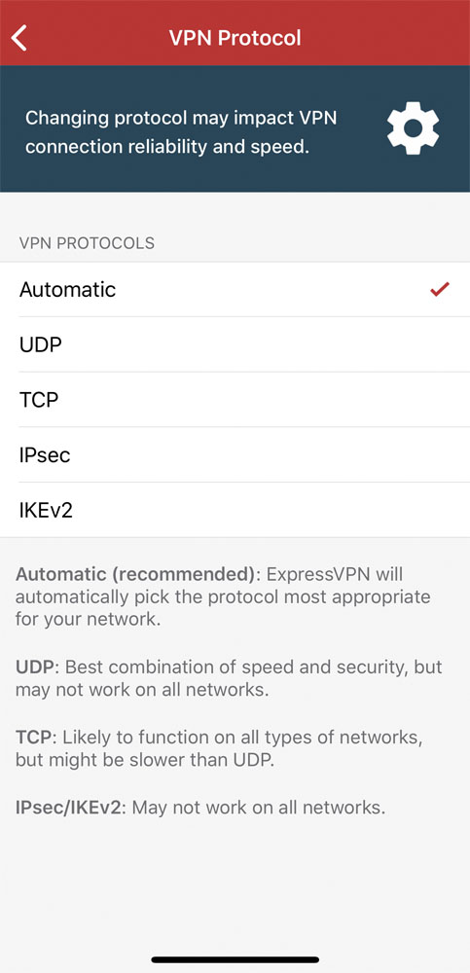Screen dimensions: 470x973
Task: Go back using the header arrow
Action: (19, 37)
